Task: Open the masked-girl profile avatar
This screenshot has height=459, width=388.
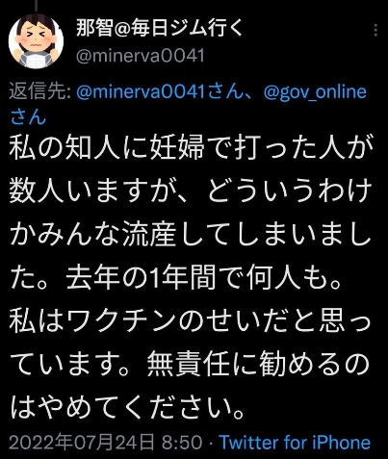Action: click(36, 41)
